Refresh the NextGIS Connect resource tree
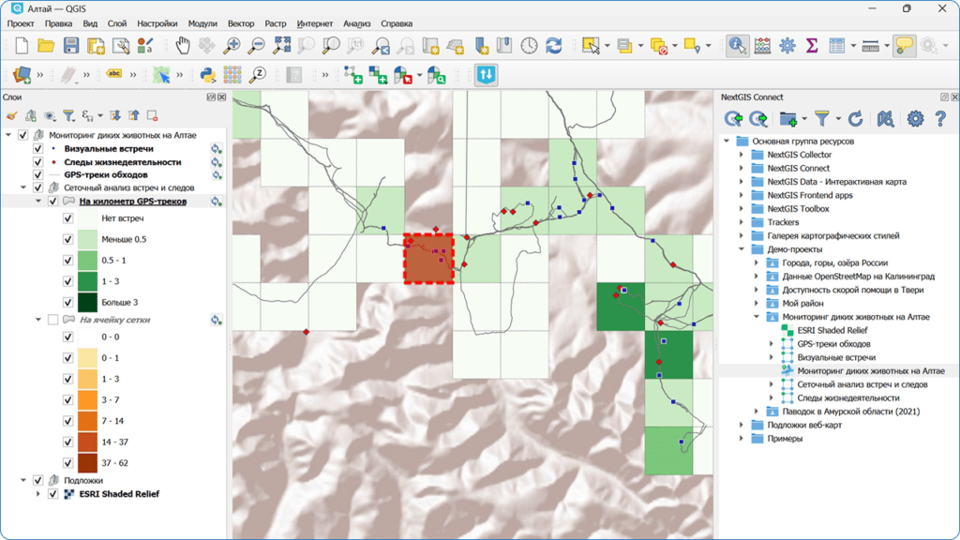Image resolution: width=960 pixels, height=540 pixels. click(856, 119)
